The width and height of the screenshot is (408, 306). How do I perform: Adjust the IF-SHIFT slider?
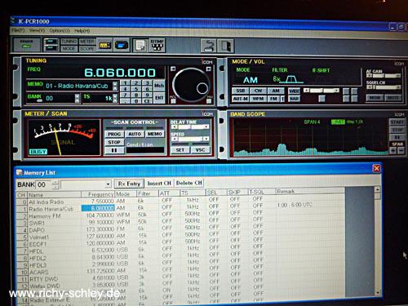point(322,91)
